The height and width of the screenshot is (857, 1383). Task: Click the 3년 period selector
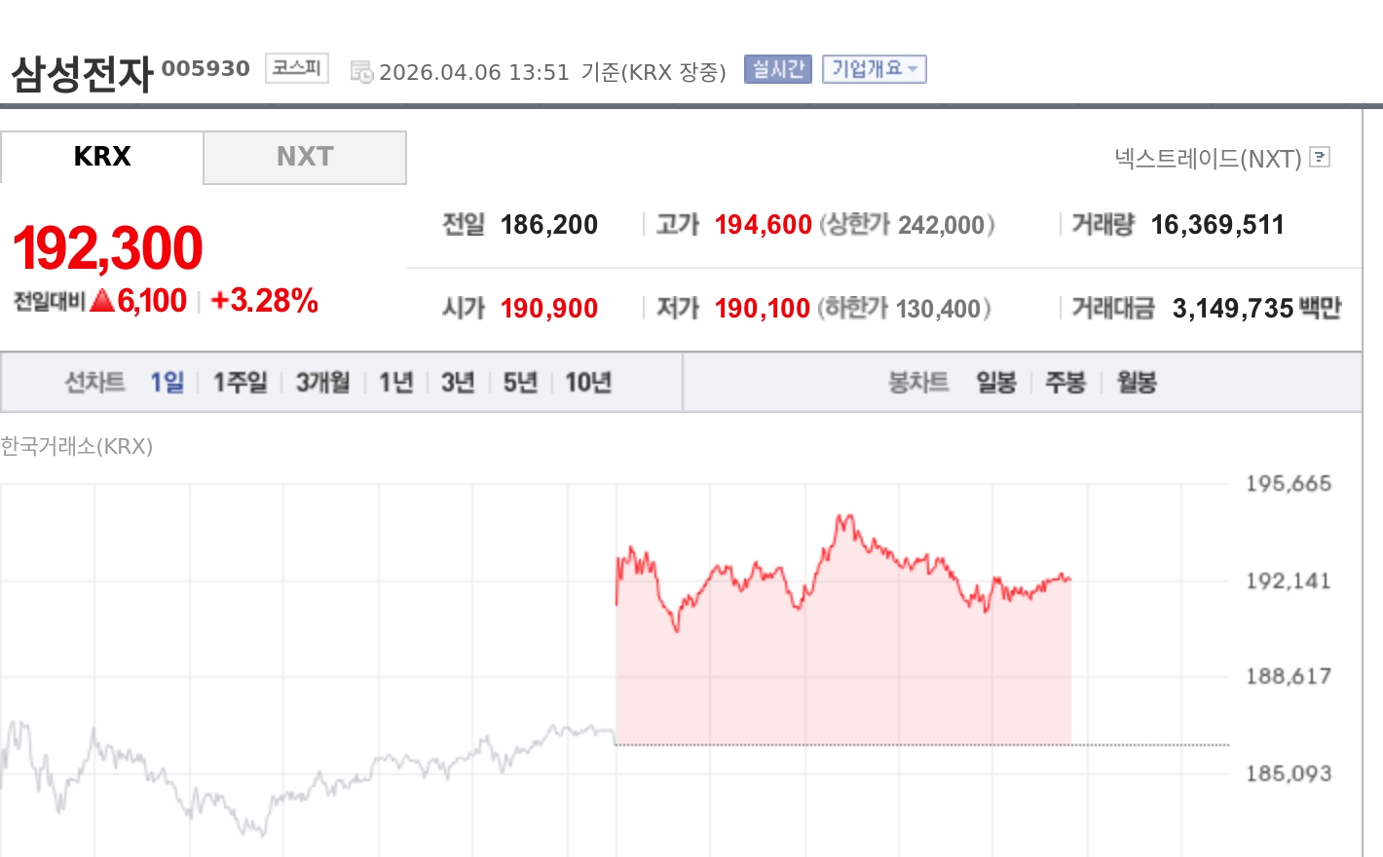point(456,383)
